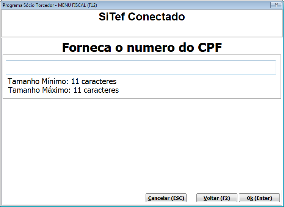Click the word Forneca in the prompt
Screen dimensions: 284x207
tap(86, 47)
